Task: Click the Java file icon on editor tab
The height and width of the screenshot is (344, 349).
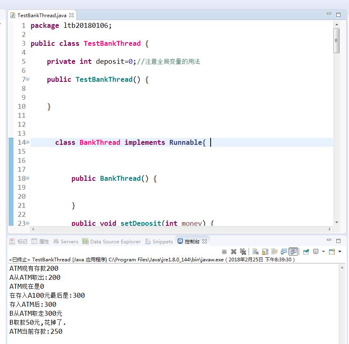Action: click(13, 15)
